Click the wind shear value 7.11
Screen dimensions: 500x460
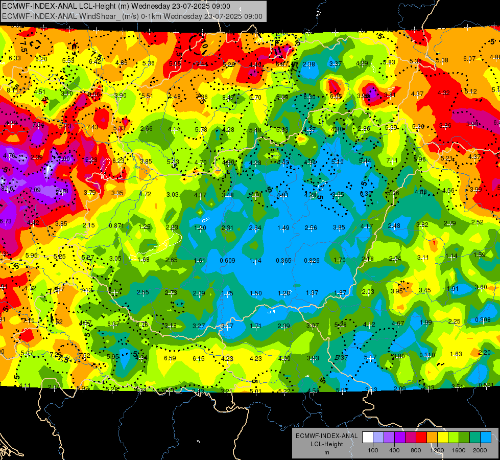click(392, 160)
